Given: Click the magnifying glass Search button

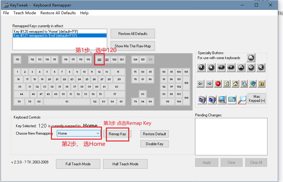Looking at the screenshot, I should coord(242,99).
